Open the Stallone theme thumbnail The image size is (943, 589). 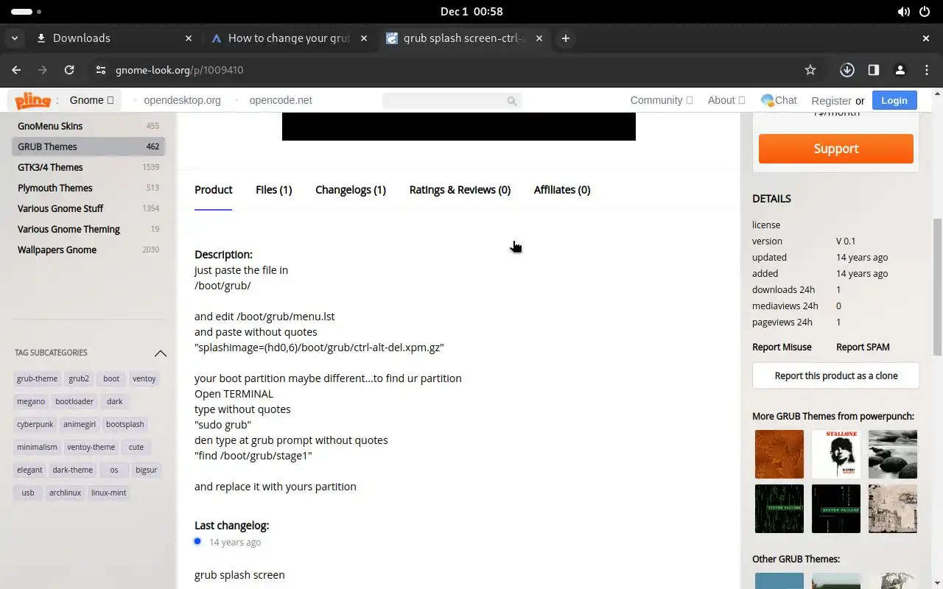[x=836, y=454]
